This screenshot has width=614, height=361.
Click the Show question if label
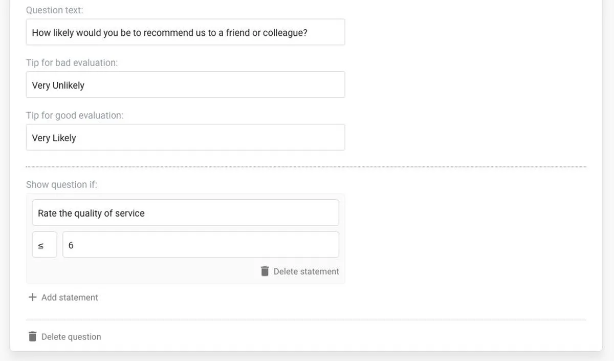tap(61, 184)
